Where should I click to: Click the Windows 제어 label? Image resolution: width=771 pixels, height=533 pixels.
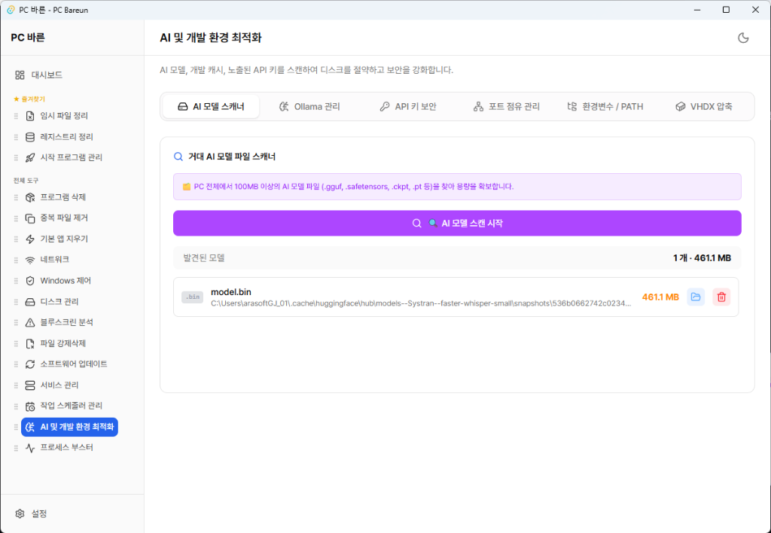pos(66,281)
